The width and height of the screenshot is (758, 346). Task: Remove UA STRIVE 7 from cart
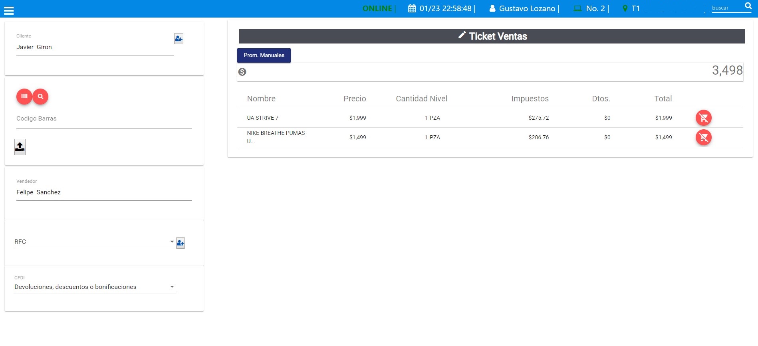pos(703,118)
